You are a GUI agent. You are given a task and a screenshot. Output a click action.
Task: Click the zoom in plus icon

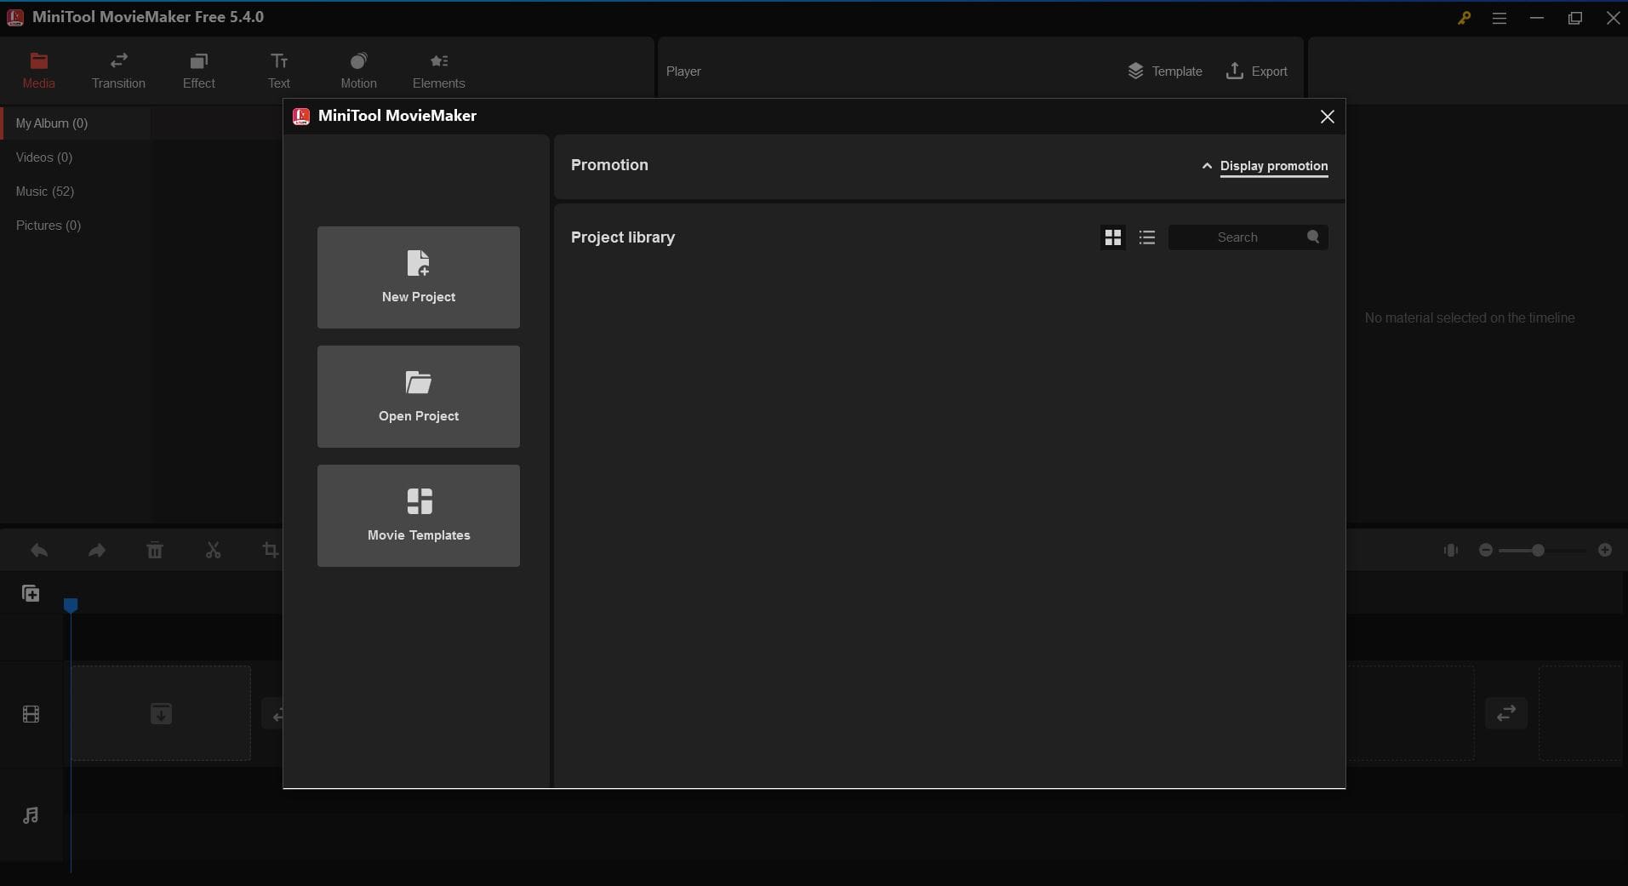point(1605,551)
